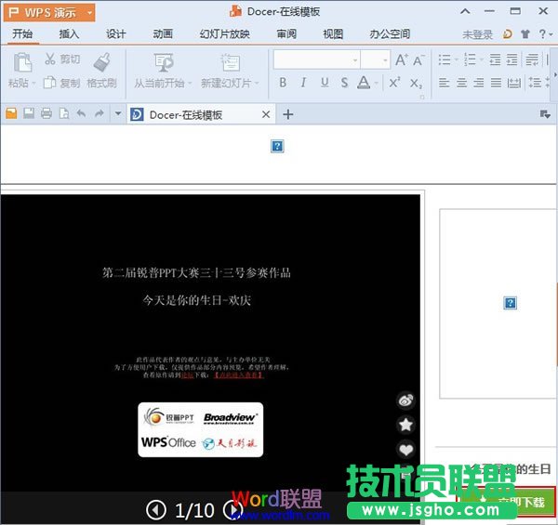Click the heart like icon

405,450
